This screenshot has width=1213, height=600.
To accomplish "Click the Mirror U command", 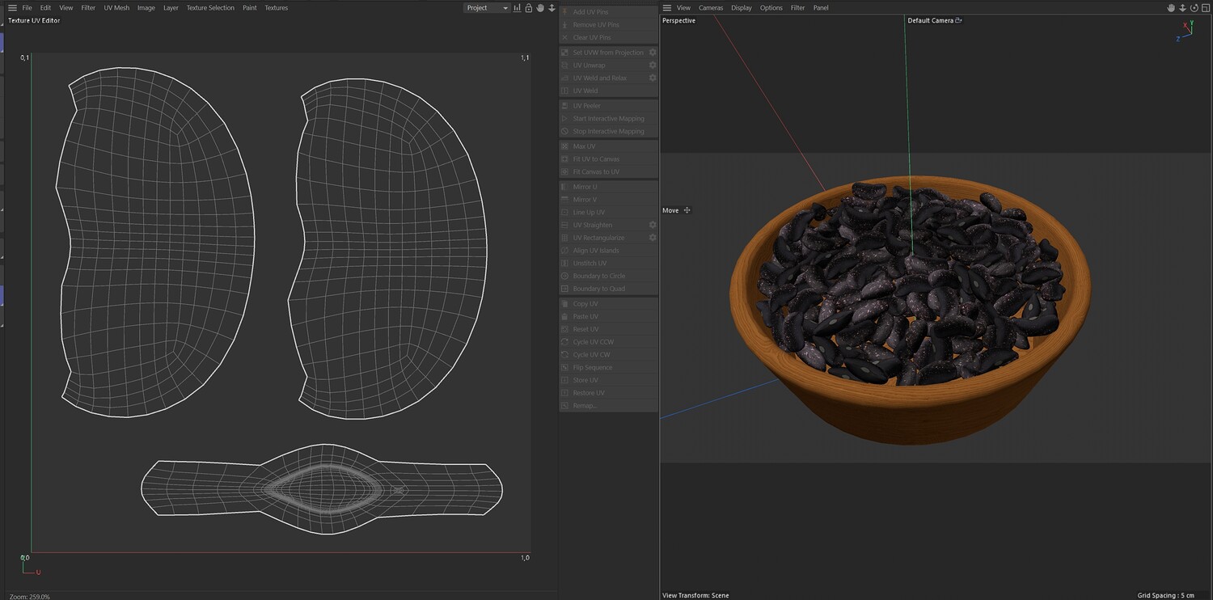I will (x=585, y=187).
